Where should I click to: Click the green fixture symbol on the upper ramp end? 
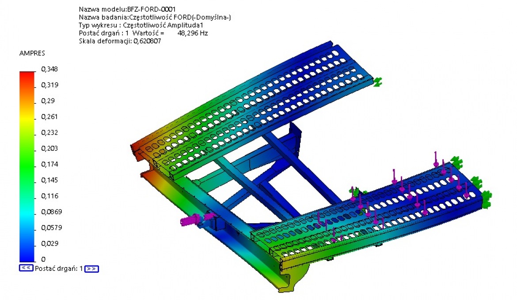point(377,82)
